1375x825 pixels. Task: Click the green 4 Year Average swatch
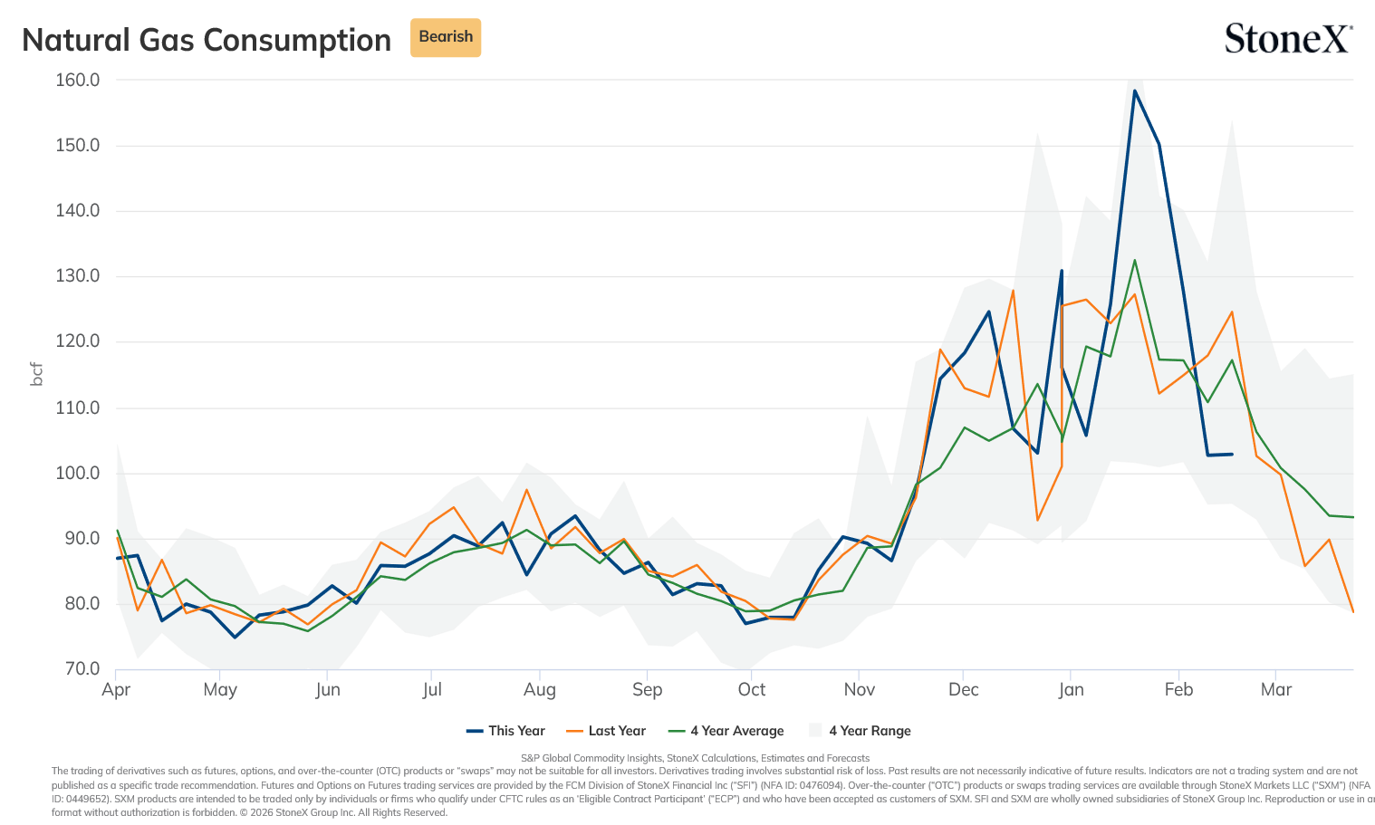point(676,731)
